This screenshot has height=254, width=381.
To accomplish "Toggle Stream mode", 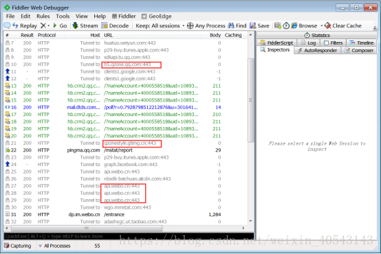I will (85, 25).
